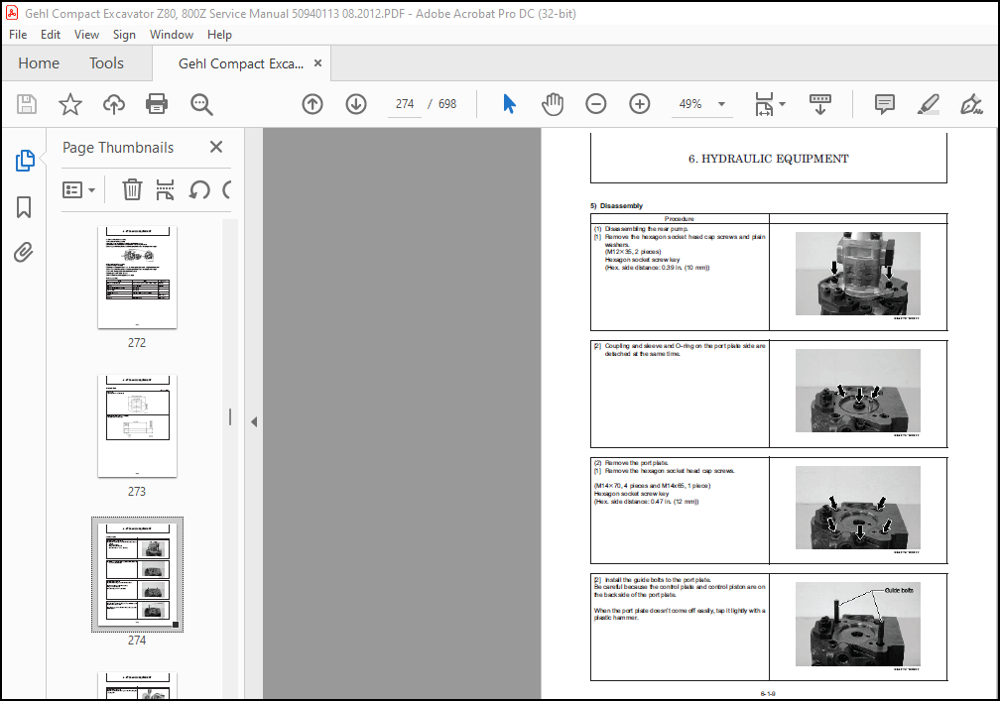Go to the previous page arrow

point(312,104)
